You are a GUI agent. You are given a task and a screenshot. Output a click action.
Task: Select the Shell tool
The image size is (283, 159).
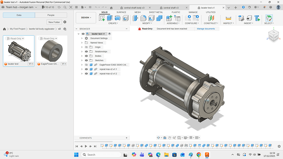151,18
